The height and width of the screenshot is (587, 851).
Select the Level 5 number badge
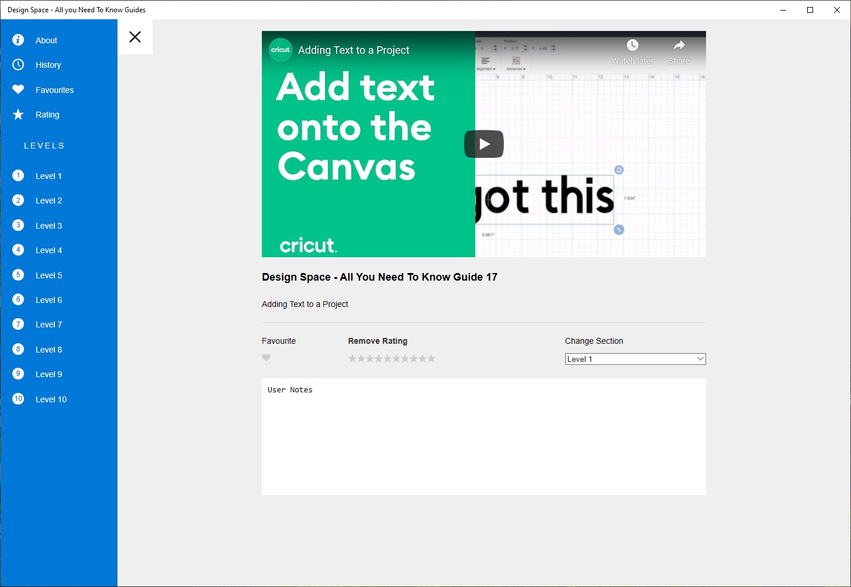[18, 275]
